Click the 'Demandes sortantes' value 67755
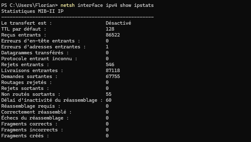Viewport: 251px width, 142px height. [113, 76]
